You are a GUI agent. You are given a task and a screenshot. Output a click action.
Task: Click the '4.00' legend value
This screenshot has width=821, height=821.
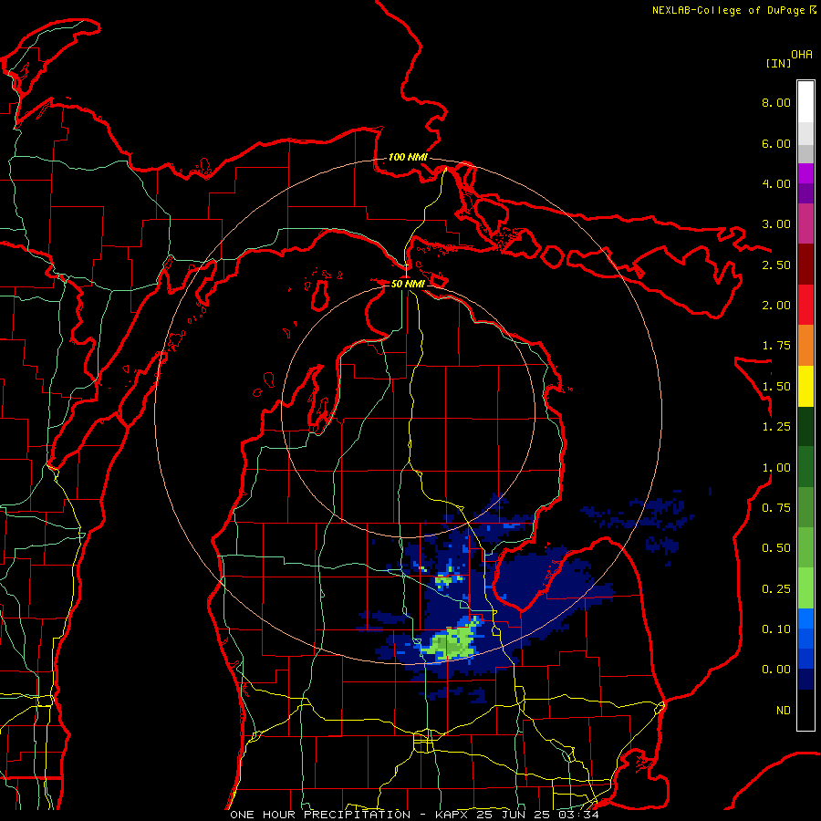click(776, 183)
